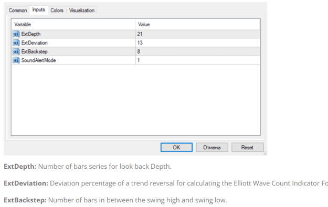328x207 pixels.
Task: Switch to the Colors tab
Action: tap(57, 10)
